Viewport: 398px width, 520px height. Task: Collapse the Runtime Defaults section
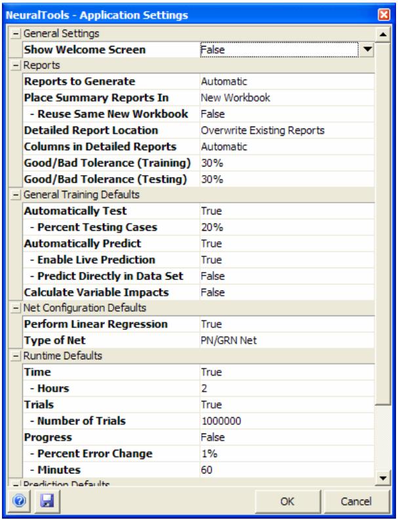pos(15,356)
